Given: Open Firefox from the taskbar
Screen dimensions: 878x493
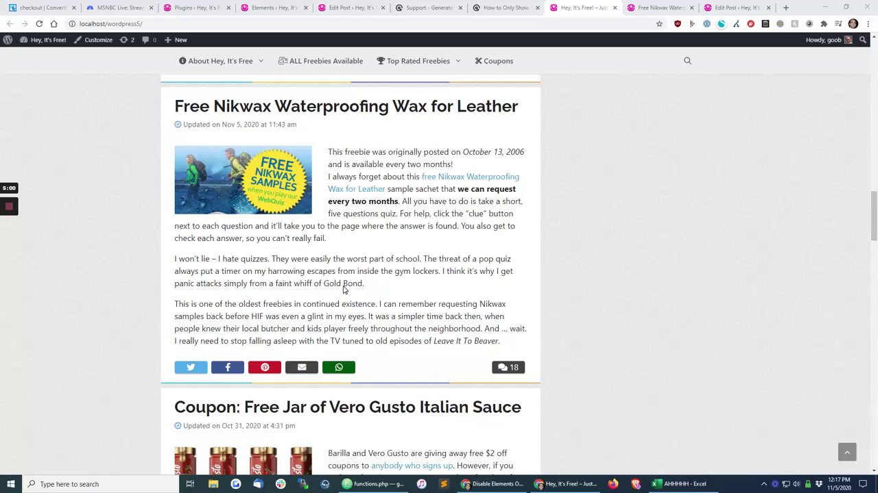Looking at the screenshot, I should pos(613,484).
